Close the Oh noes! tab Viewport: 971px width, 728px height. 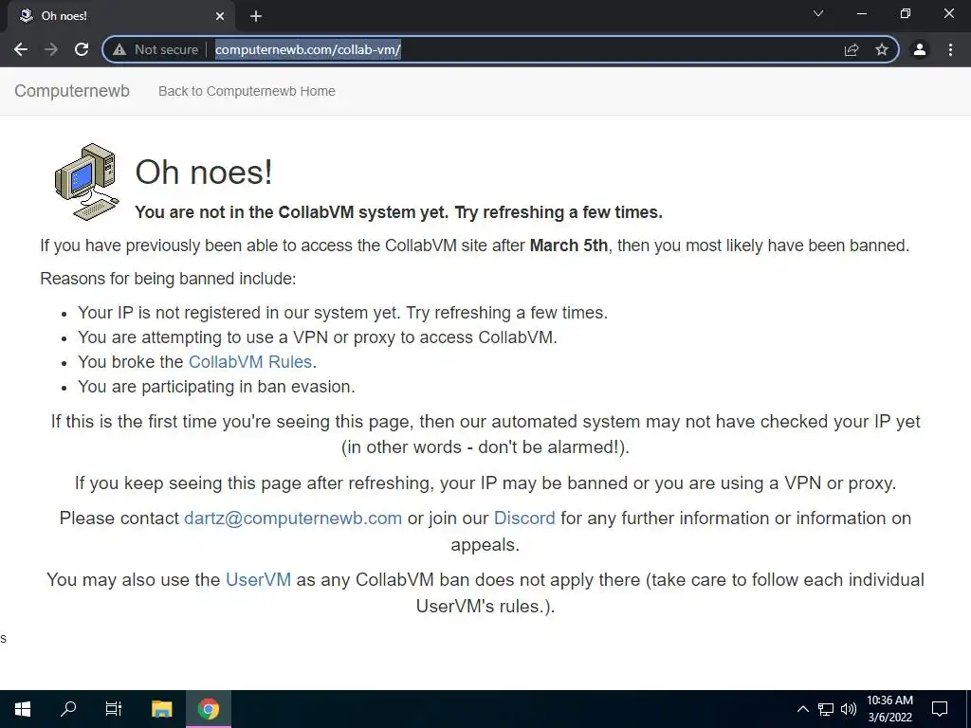pos(220,16)
